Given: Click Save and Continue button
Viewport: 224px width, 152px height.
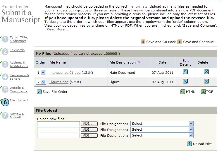Looking at the screenshot, I should [196, 42].
